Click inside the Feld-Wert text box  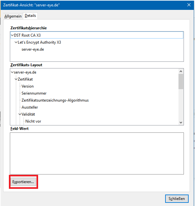coord(97,153)
